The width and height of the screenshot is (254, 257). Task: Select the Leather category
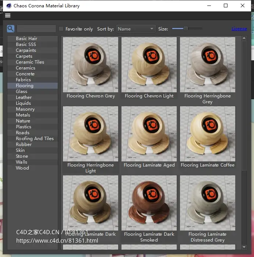click(32, 97)
